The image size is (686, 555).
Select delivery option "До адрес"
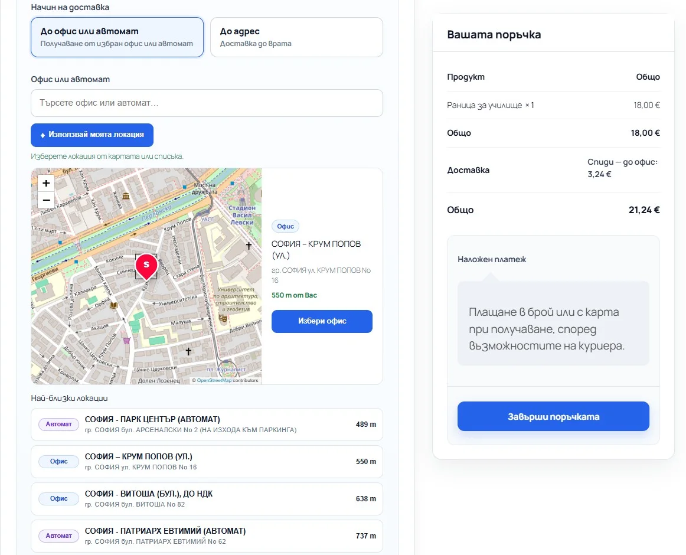point(296,37)
